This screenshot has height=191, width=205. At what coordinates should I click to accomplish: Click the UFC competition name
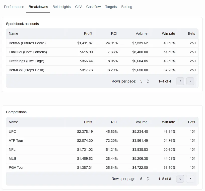[12, 131]
